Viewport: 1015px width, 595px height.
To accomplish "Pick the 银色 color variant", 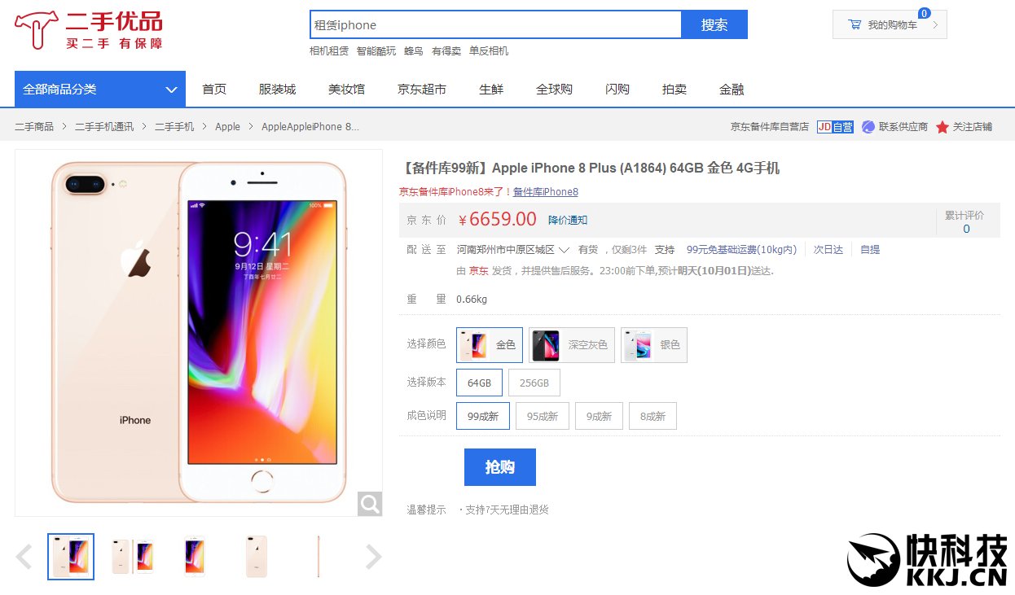I will point(654,345).
